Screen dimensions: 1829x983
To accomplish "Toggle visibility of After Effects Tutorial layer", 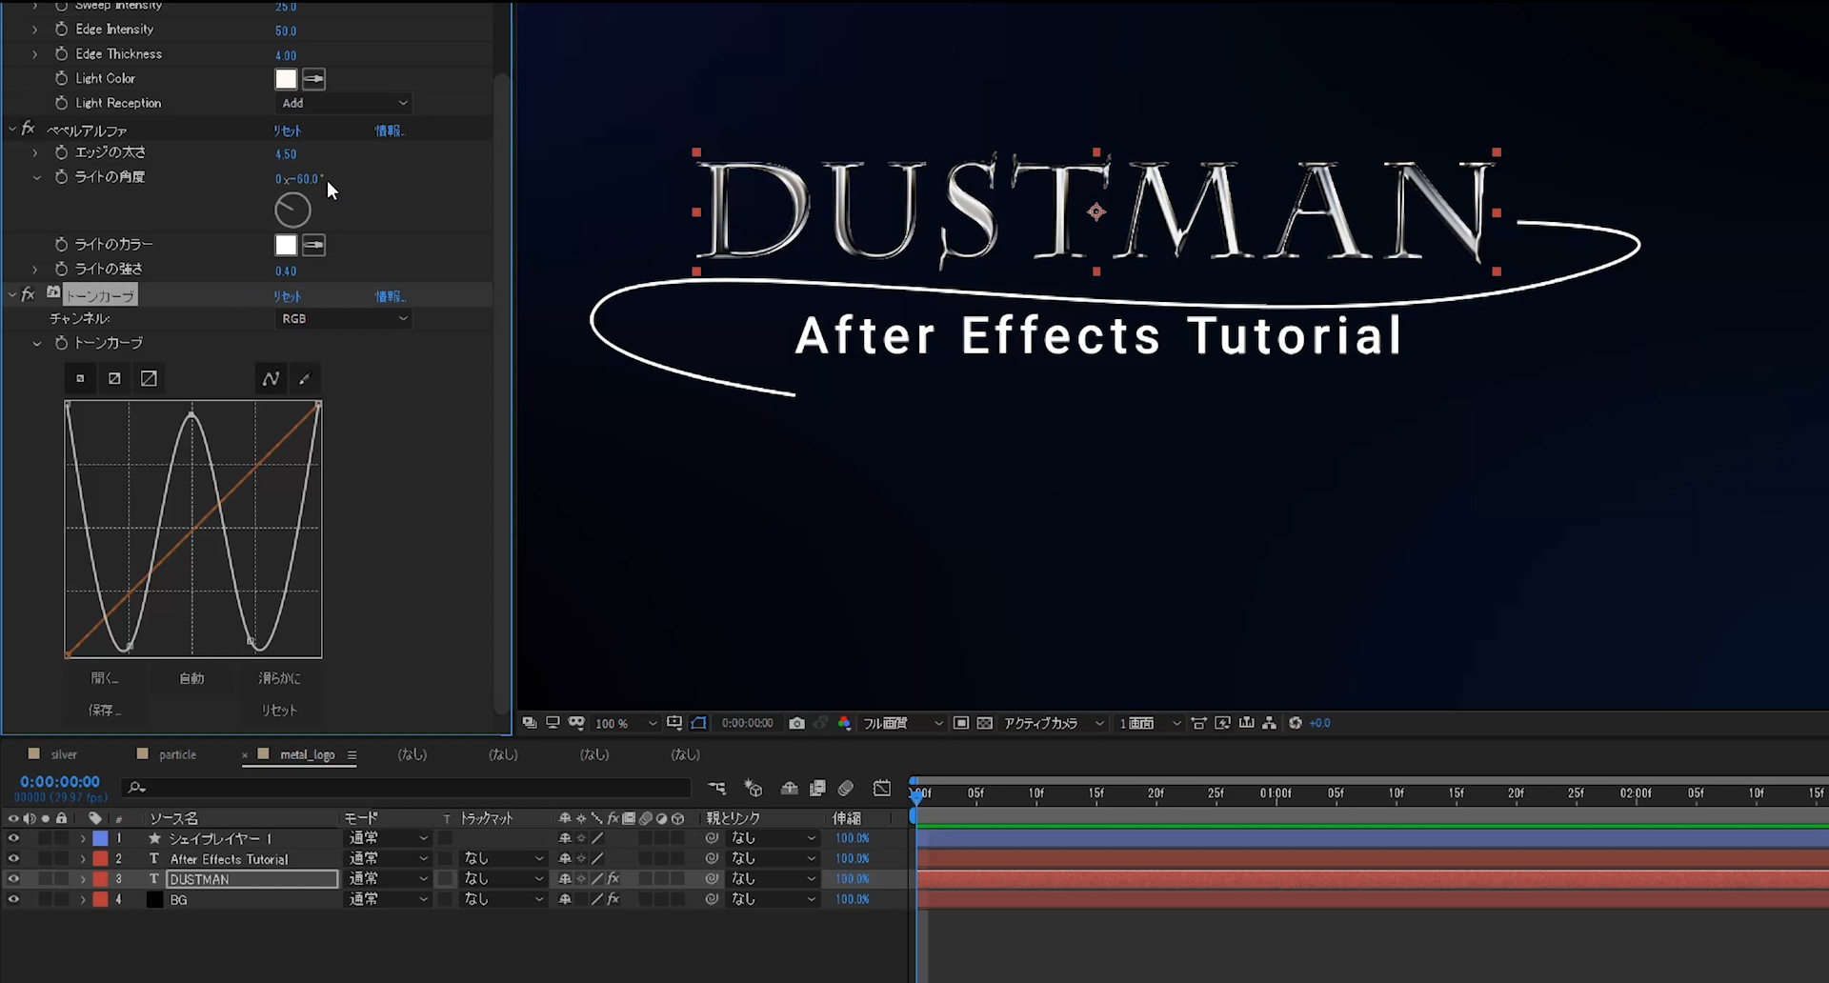I will pos(13,859).
